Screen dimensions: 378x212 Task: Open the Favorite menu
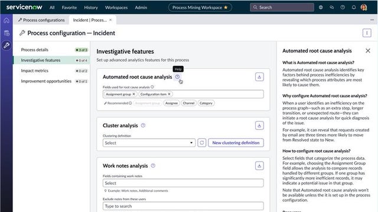click(x=69, y=8)
